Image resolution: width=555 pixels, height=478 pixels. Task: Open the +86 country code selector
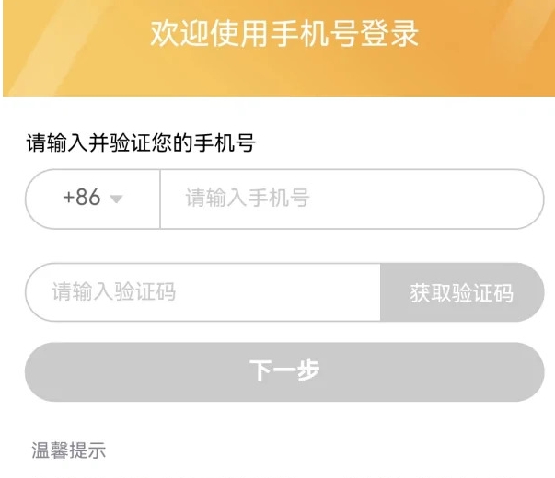(x=92, y=199)
